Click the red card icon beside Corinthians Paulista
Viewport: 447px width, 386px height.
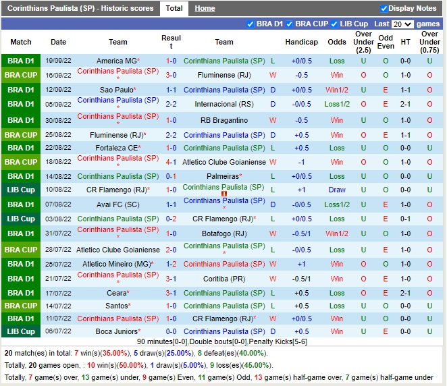click(224, 194)
